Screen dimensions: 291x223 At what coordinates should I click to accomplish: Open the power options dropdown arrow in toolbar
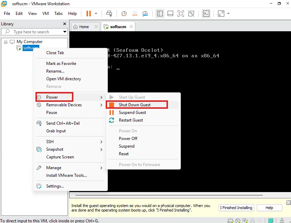(x=96, y=14)
